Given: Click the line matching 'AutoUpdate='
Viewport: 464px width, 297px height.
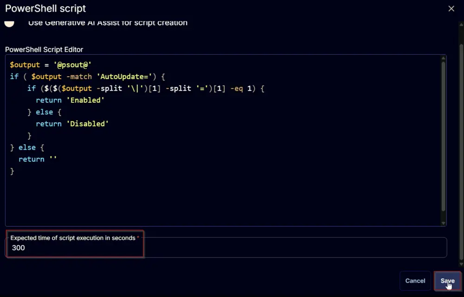Looking at the screenshot, I should (87, 77).
